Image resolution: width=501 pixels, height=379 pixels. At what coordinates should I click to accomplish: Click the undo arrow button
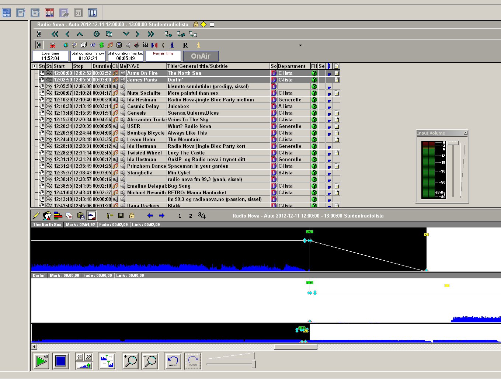[x=173, y=361]
